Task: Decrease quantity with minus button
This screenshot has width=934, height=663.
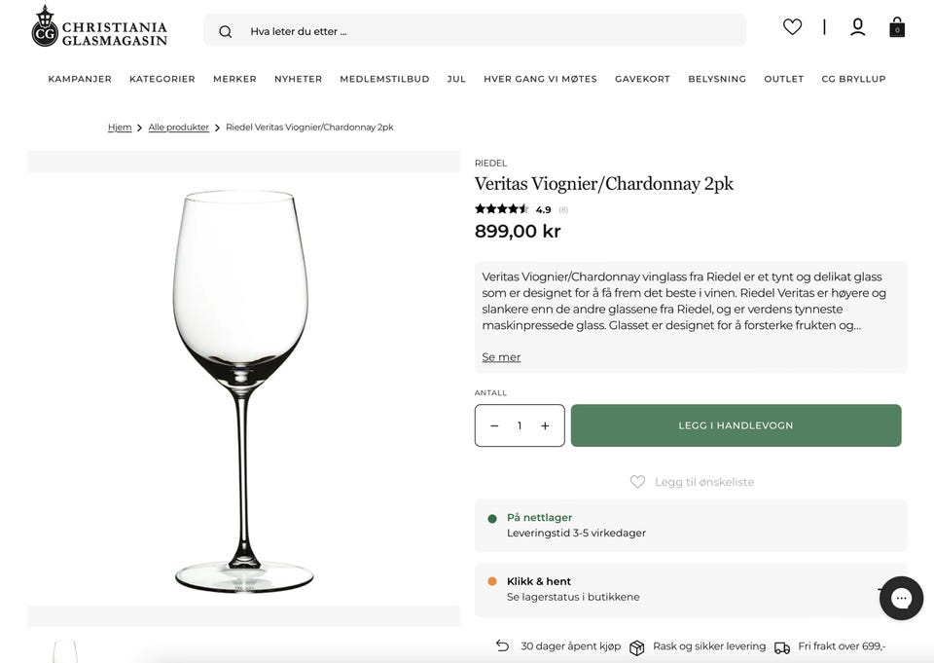Action: click(494, 425)
